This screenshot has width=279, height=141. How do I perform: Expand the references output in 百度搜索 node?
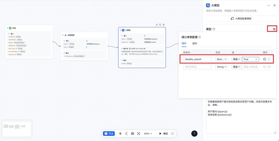(65, 56)
